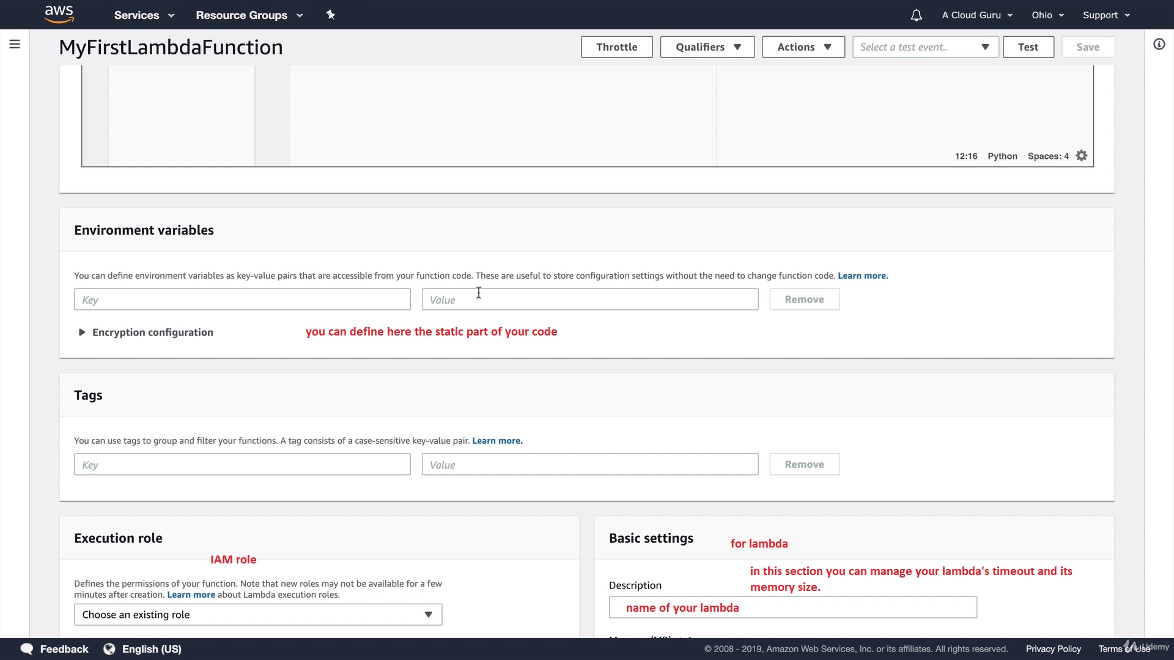
Task: Expand Encryption configuration section
Action: tap(82, 332)
